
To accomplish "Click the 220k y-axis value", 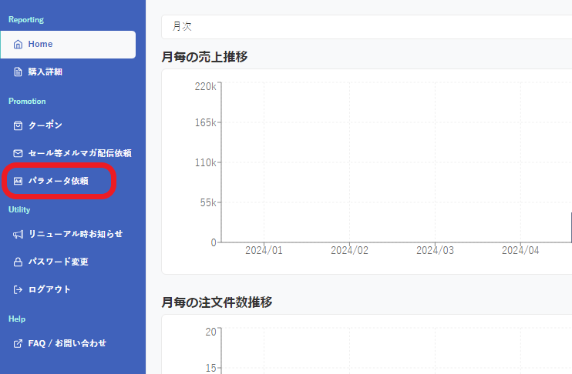I will pos(205,87).
